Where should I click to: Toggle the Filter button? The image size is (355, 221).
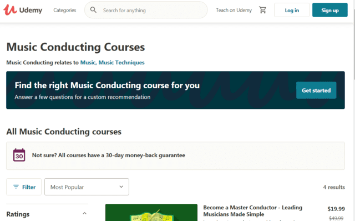click(24, 187)
